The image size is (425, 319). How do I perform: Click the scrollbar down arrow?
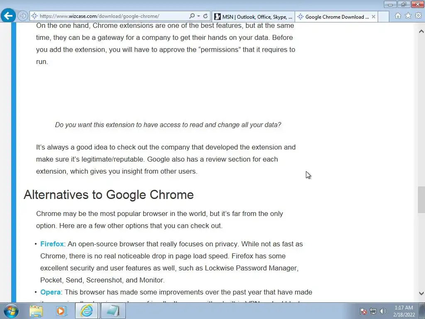coord(421,293)
